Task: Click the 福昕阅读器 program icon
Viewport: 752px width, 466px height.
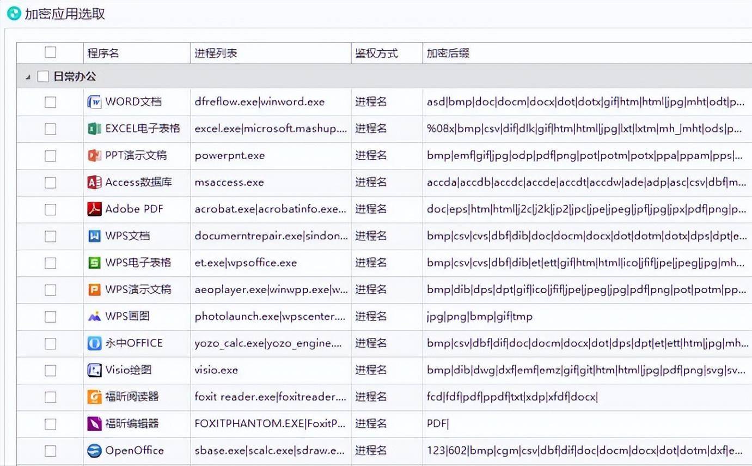Action: click(x=94, y=397)
